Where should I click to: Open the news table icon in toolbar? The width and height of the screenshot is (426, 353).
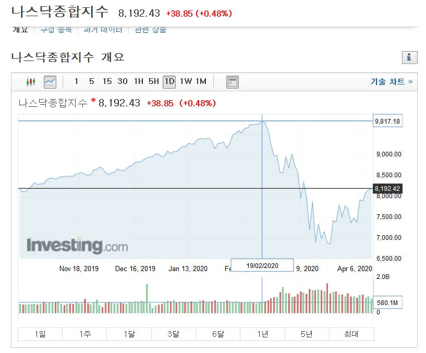coord(232,82)
